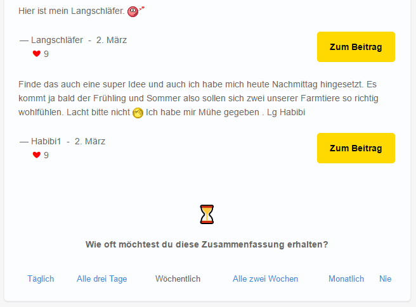
Task: Click the like count on Langschläfer's post
Action: tap(46, 54)
